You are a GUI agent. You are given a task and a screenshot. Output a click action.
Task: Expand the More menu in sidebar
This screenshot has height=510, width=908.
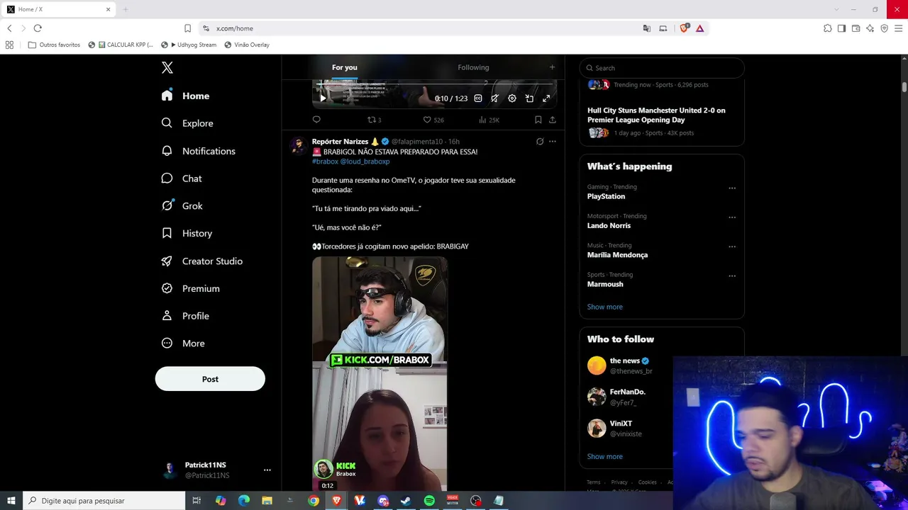[182, 343]
